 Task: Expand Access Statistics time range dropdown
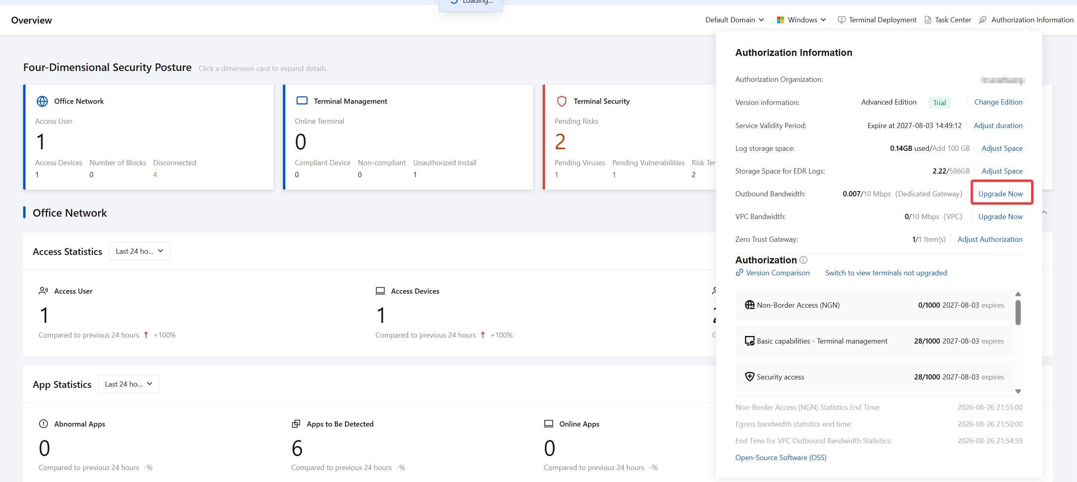tap(140, 251)
